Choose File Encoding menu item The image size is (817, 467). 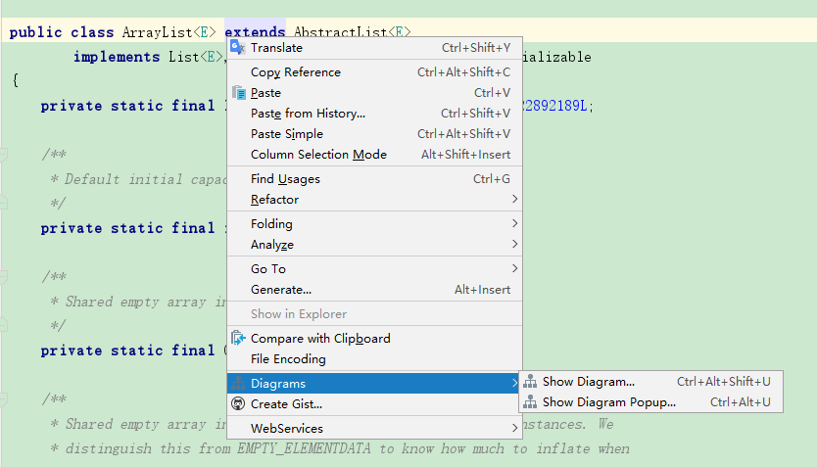374,358
